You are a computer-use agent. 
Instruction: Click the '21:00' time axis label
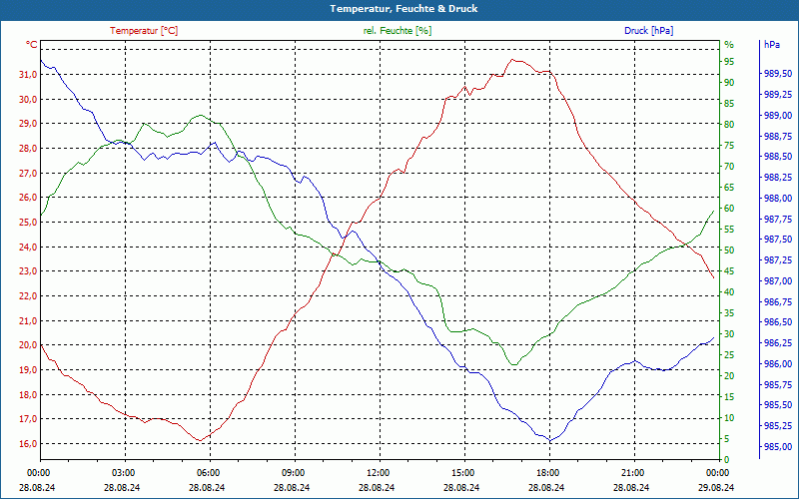632,473
